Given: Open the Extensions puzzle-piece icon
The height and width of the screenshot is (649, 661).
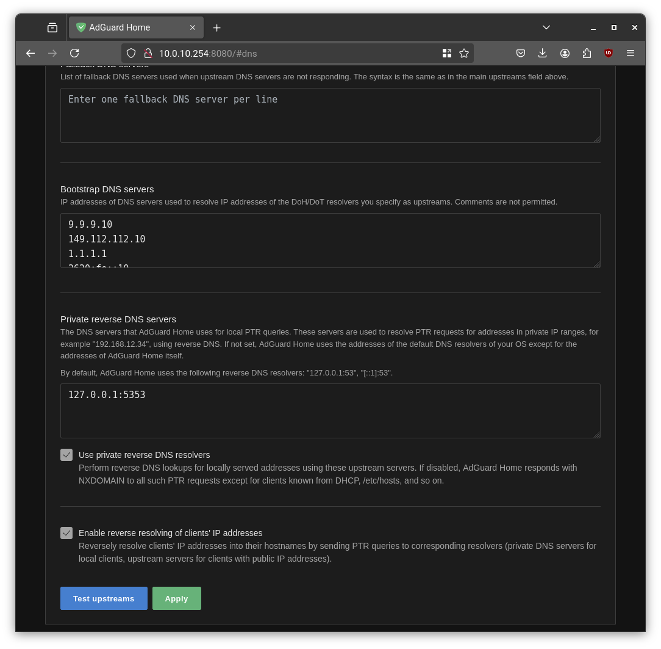Looking at the screenshot, I should pos(587,53).
